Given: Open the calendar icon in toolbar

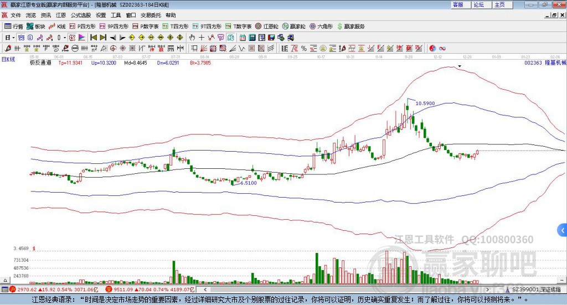Looking at the screenshot, I should [243, 38].
